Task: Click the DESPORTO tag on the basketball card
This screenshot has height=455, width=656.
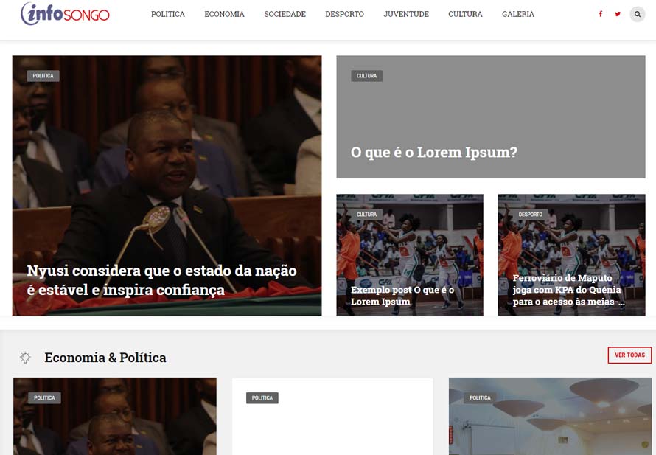Action: click(530, 215)
